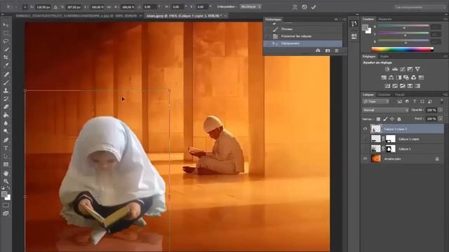This screenshot has height=252, width=449.
Task: Toggle layer filtering switch
Action: (441, 101)
